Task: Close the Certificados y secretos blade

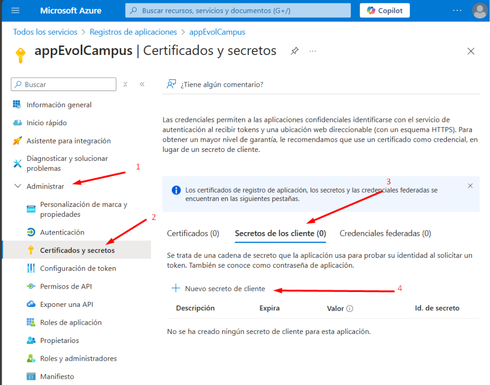Action: click(x=471, y=51)
